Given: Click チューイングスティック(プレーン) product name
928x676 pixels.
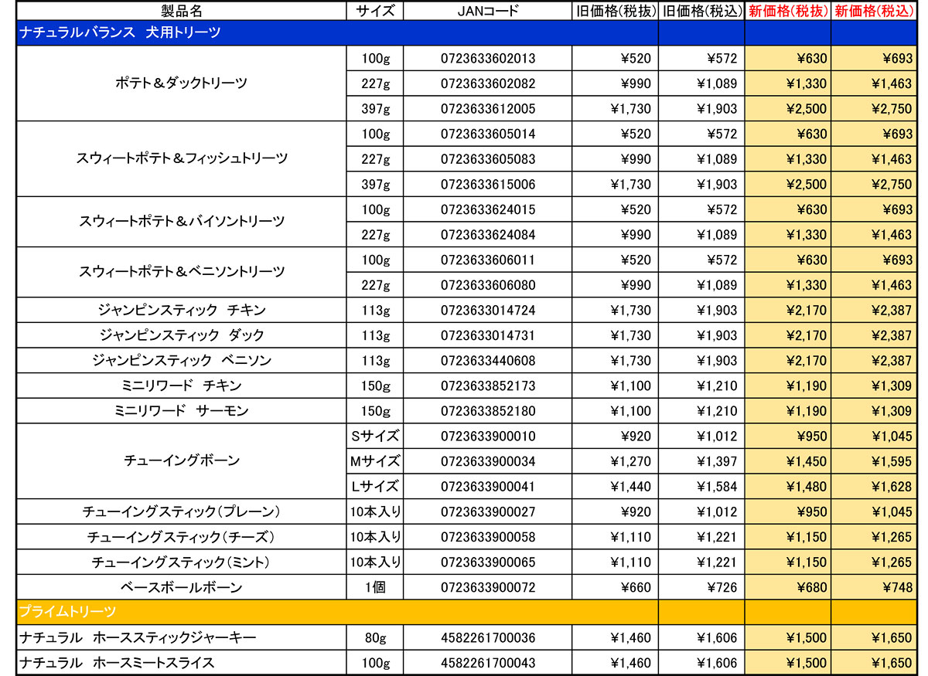Looking at the screenshot, I should point(182,511).
